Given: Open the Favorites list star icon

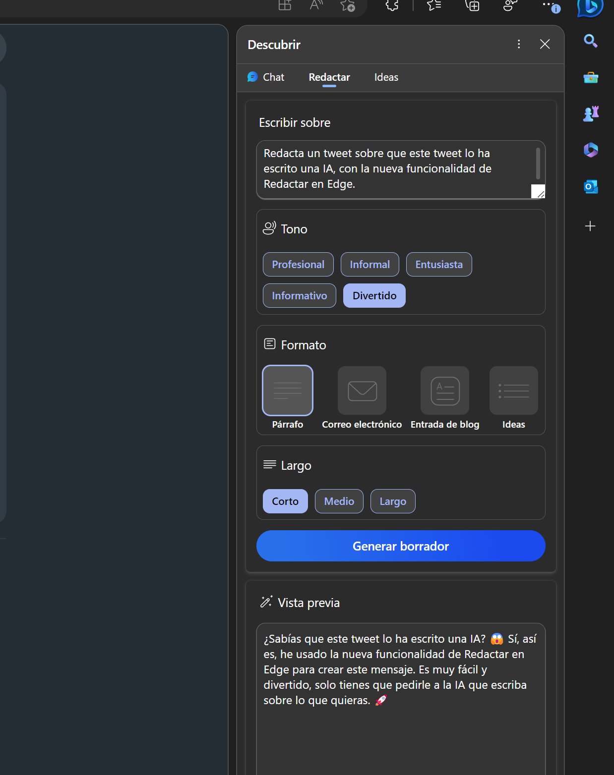Looking at the screenshot, I should tap(434, 5).
